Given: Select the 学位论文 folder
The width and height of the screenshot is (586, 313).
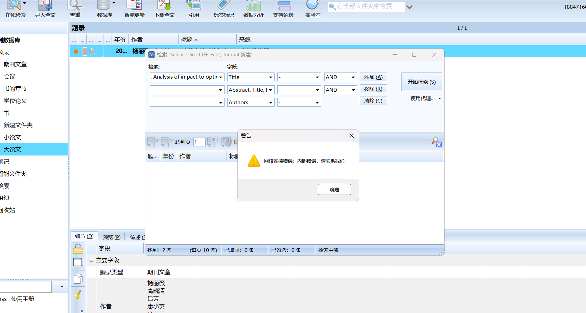Looking at the screenshot, I should [15, 101].
